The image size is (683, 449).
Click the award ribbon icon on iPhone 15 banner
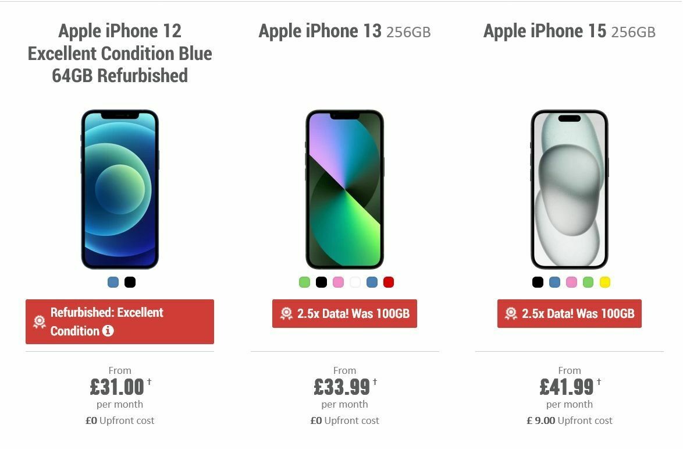511,313
